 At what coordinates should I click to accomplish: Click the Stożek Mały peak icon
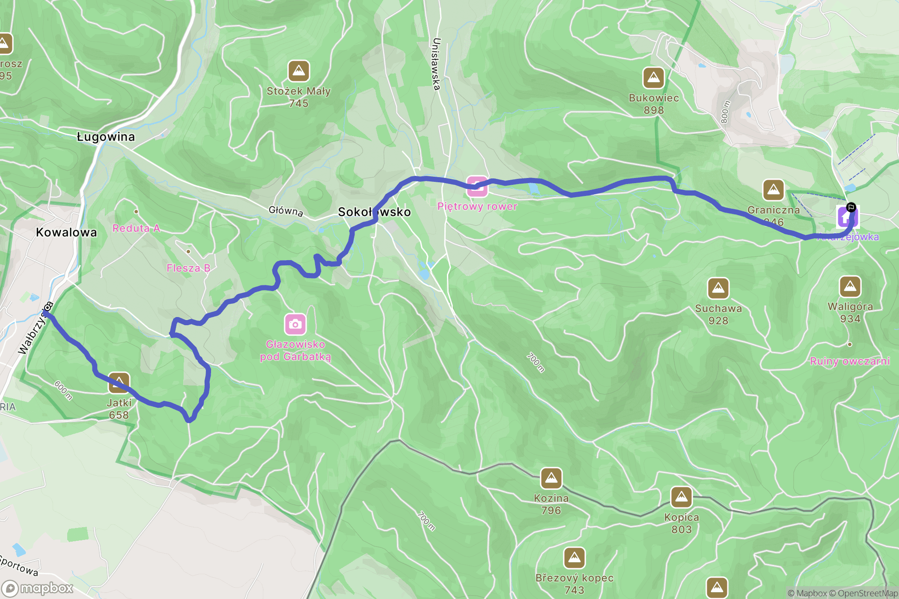tap(298, 71)
